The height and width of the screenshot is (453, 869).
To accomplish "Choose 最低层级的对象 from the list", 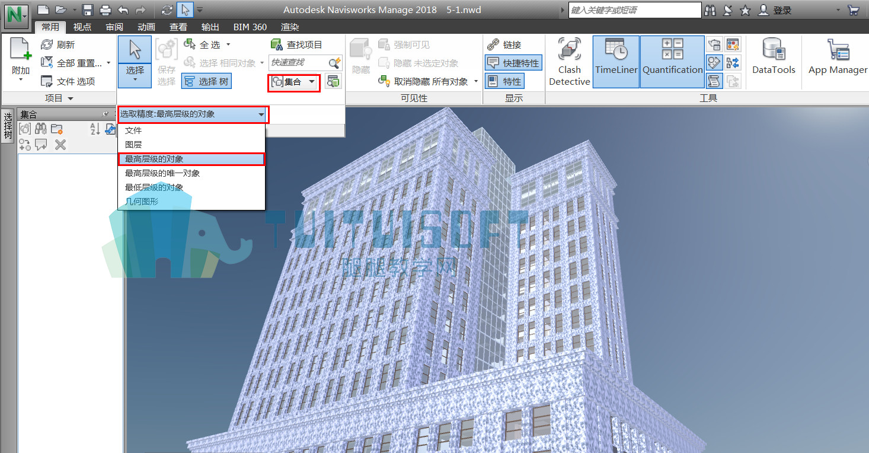I will [x=191, y=187].
